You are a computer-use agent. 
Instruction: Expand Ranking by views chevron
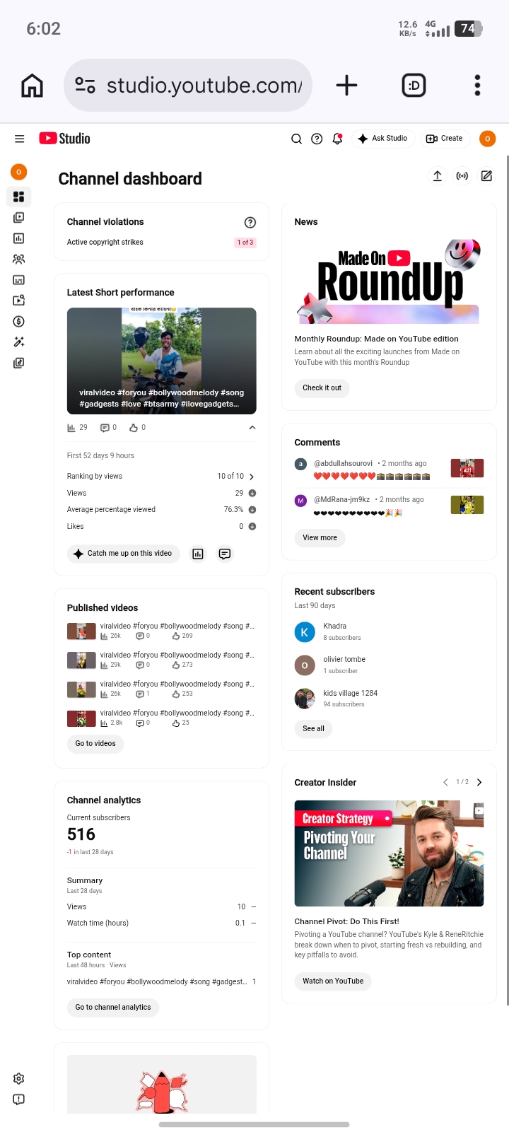[252, 477]
